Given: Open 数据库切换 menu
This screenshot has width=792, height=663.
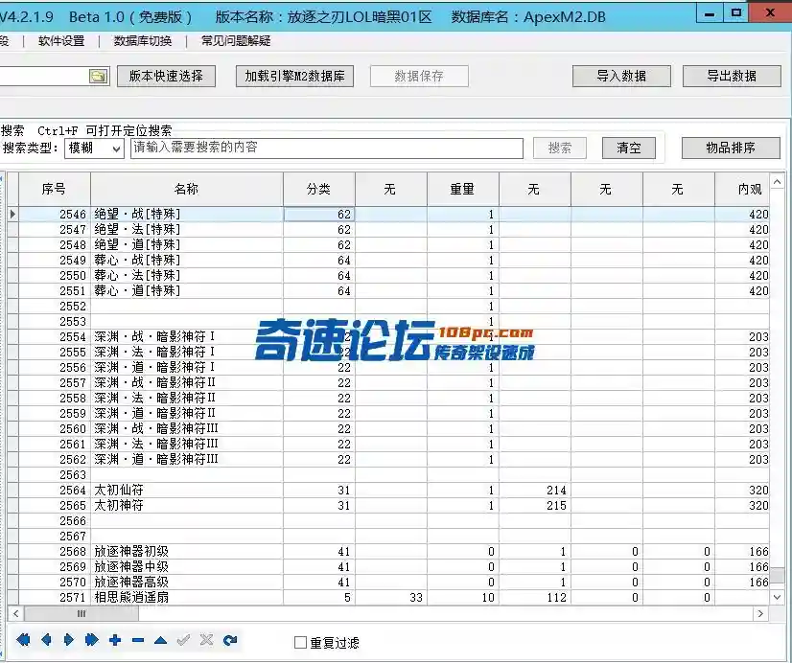Looking at the screenshot, I should [143, 41].
